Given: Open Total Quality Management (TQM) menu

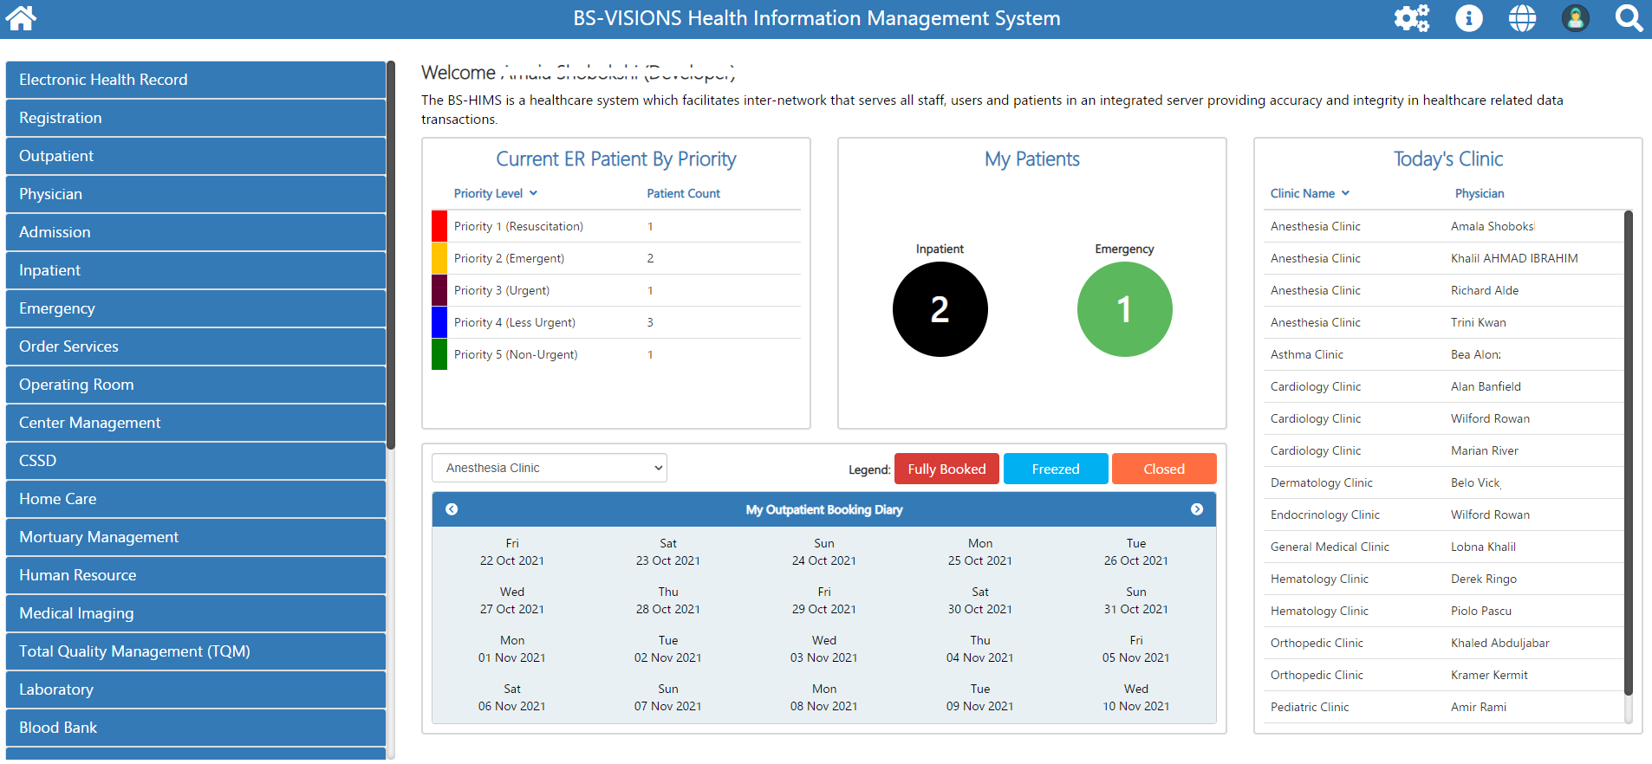Looking at the screenshot, I should (196, 651).
